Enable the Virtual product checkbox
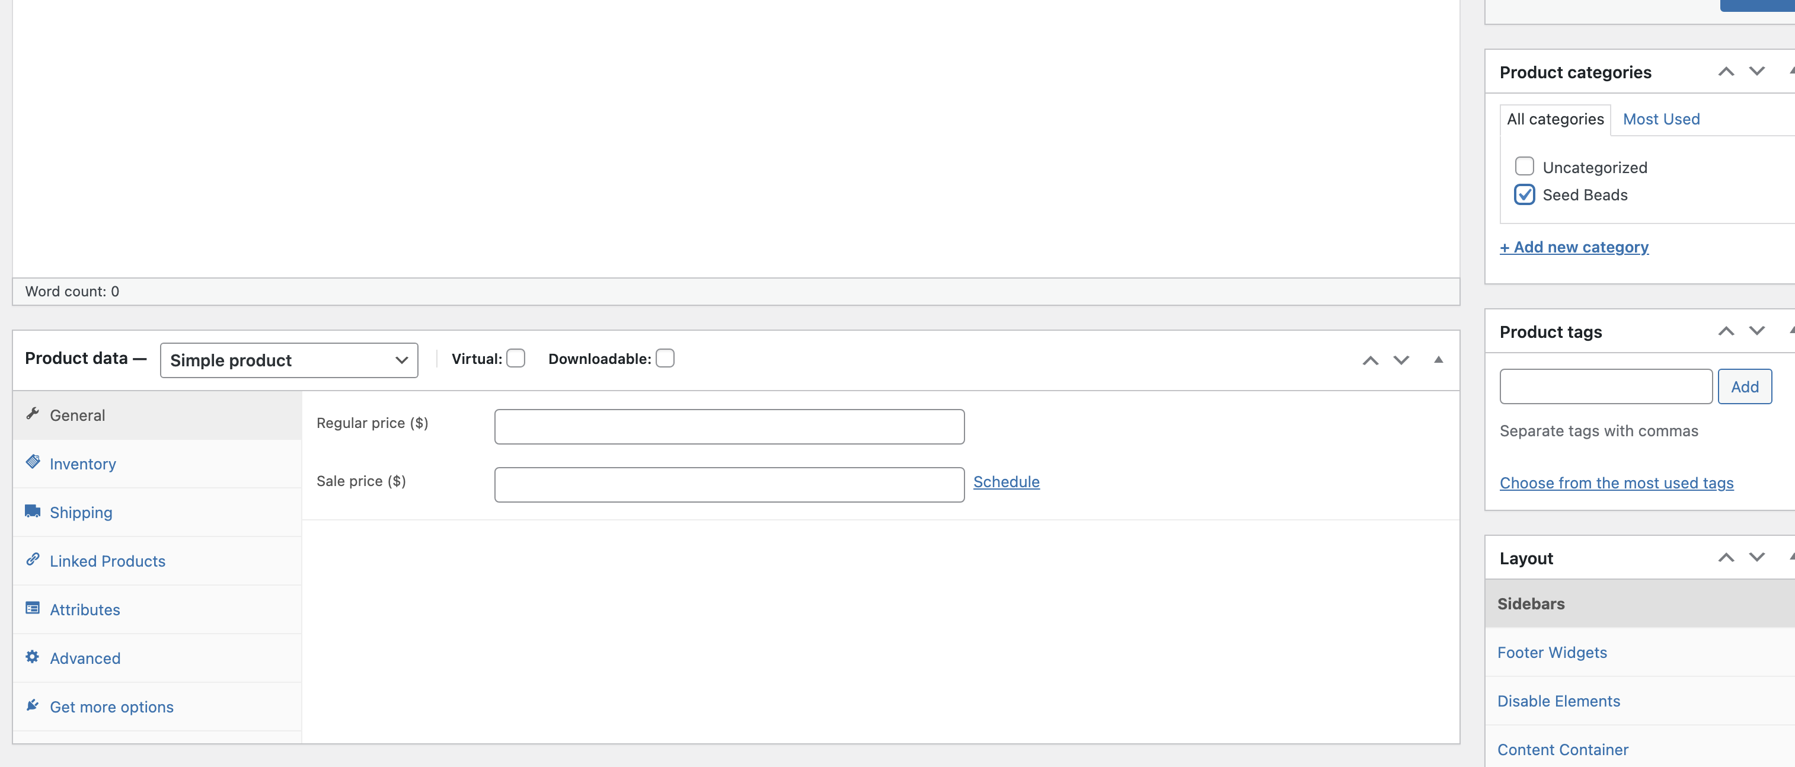 [516, 358]
